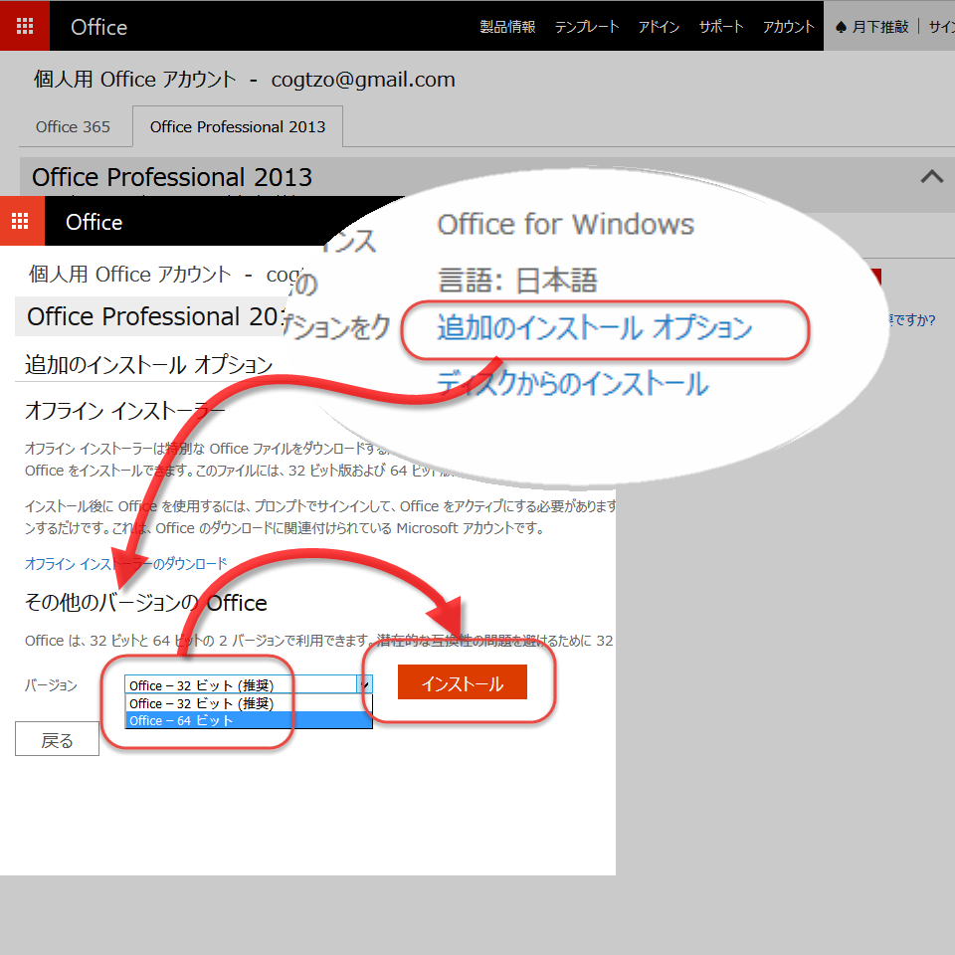This screenshot has width=955, height=955.
Task: Open the アドイン menu item
Action: tap(659, 27)
